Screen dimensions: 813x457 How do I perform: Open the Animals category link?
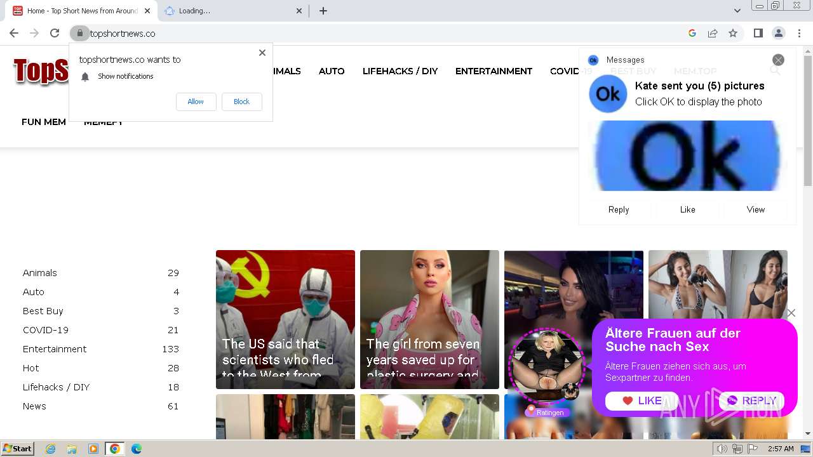click(x=40, y=273)
